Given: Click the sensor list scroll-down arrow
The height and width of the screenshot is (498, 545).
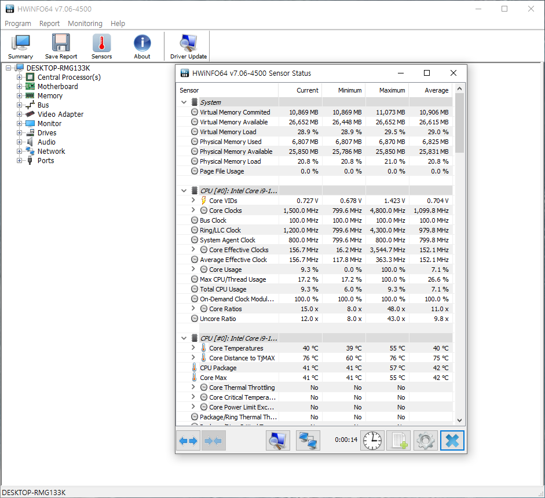Looking at the screenshot, I should 459,420.
